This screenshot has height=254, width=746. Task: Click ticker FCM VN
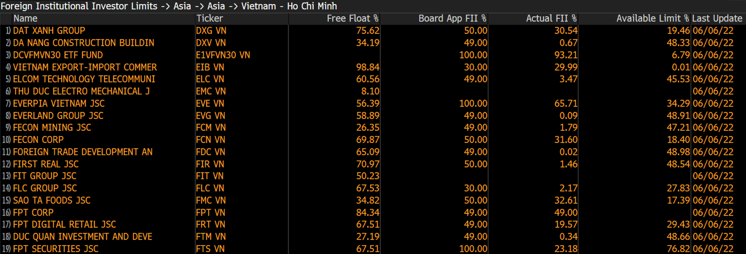point(211,127)
